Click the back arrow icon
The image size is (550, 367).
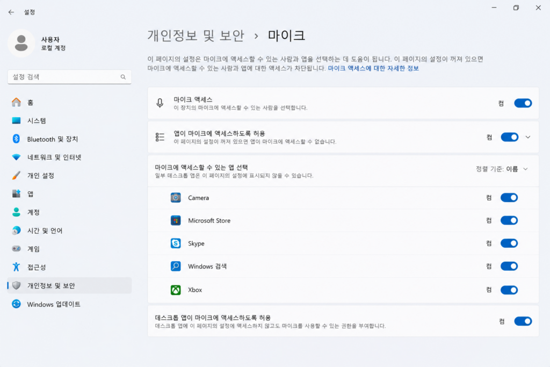coord(11,12)
